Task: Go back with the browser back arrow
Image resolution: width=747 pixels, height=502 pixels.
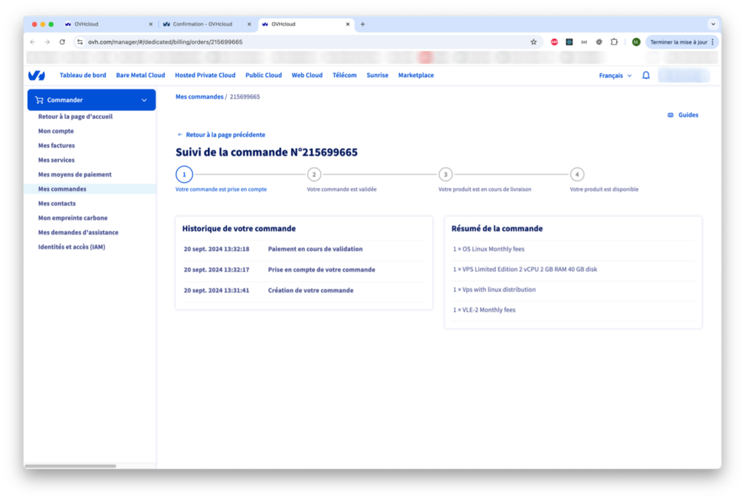Action: click(32, 42)
